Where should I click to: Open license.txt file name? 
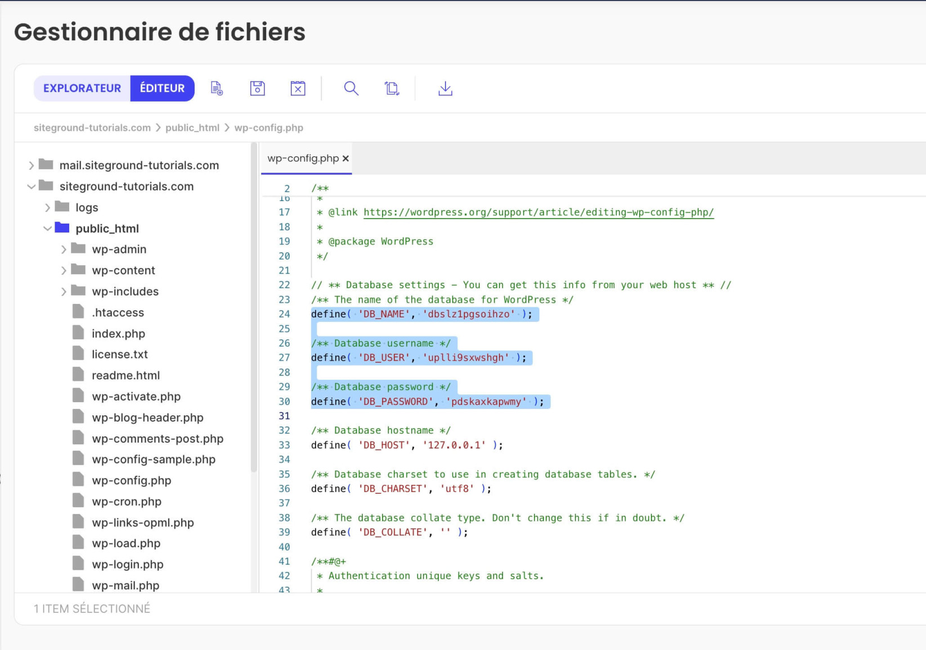click(x=120, y=354)
